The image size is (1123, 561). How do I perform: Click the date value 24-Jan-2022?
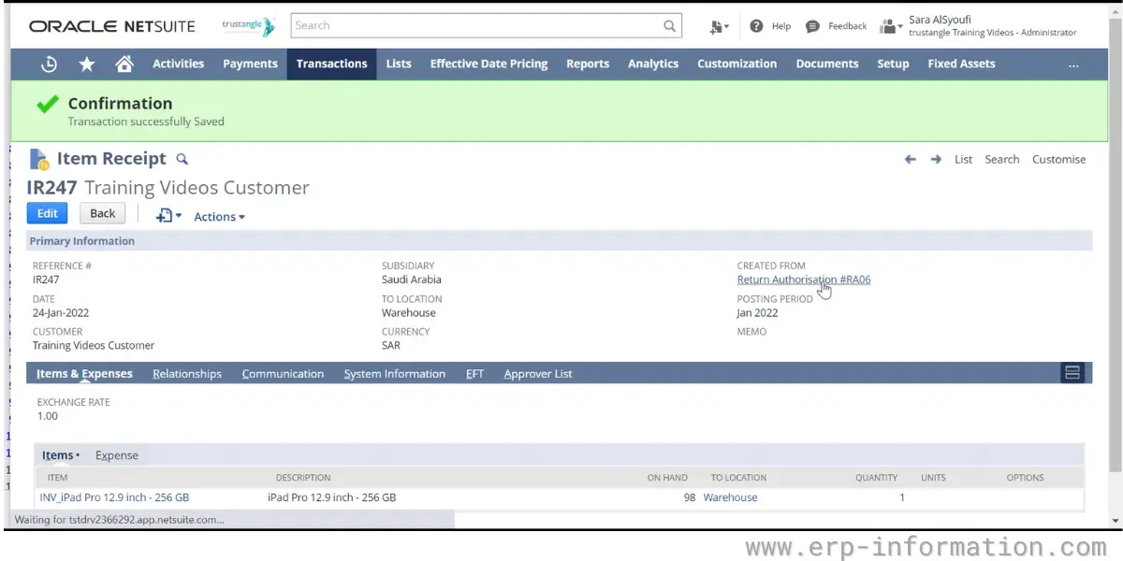[x=61, y=313]
